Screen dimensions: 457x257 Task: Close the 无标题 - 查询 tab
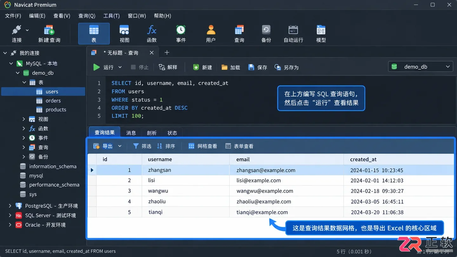coord(152,53)
